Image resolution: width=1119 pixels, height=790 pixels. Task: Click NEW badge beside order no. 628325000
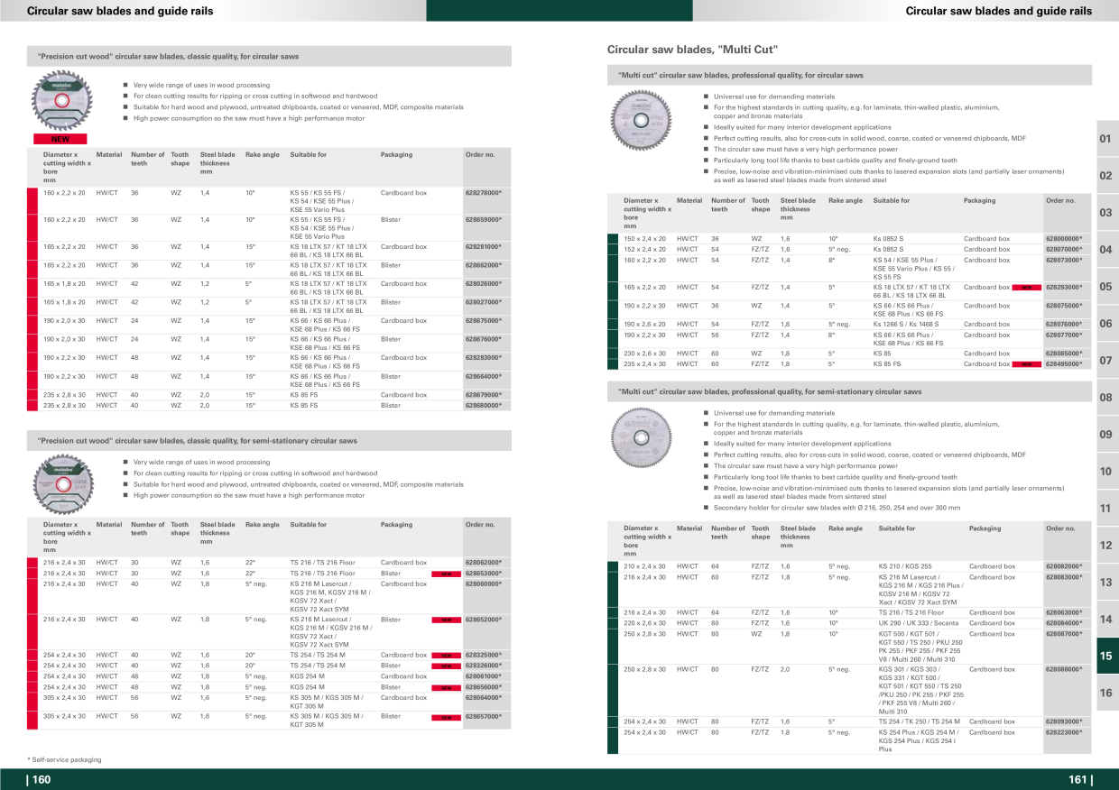coord(446,656)
